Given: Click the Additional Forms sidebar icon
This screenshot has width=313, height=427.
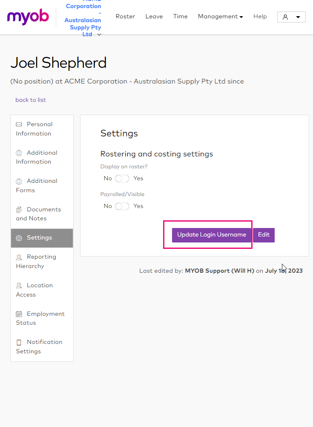Looking at the screenshot, I should 19,181.
